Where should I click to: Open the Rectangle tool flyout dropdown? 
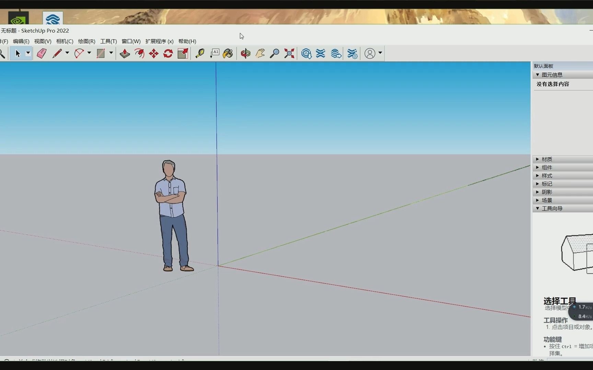112,53
